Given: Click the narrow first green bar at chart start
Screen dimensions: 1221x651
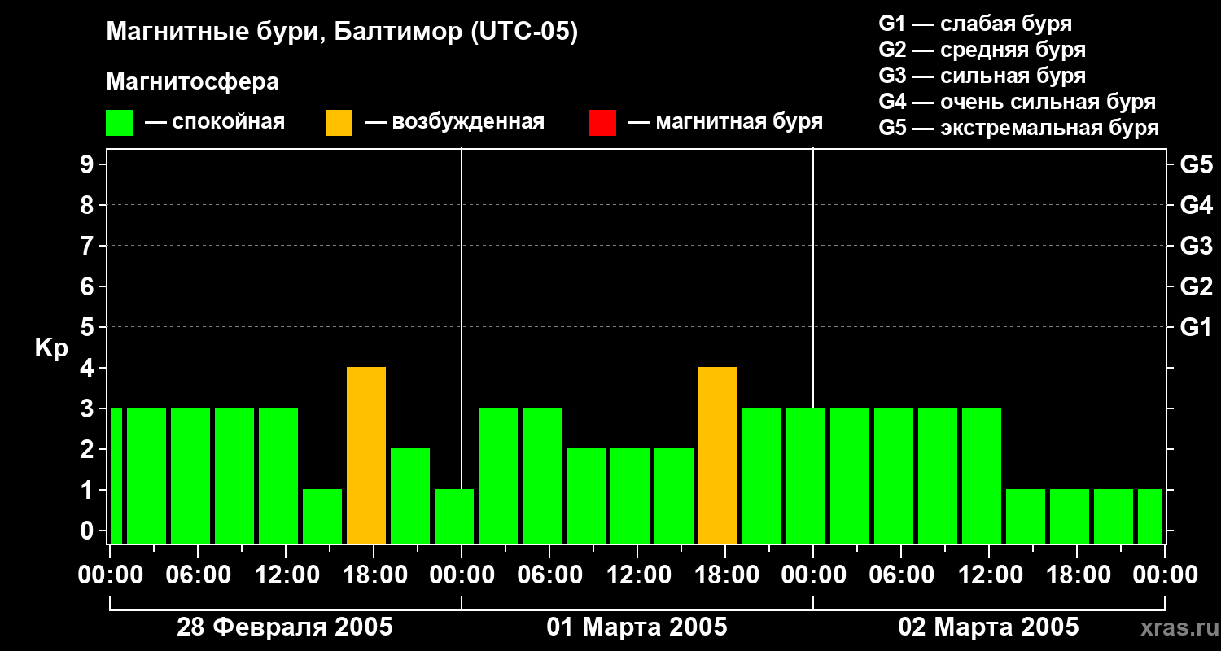Looking at the screenshot, I should 116,476.
